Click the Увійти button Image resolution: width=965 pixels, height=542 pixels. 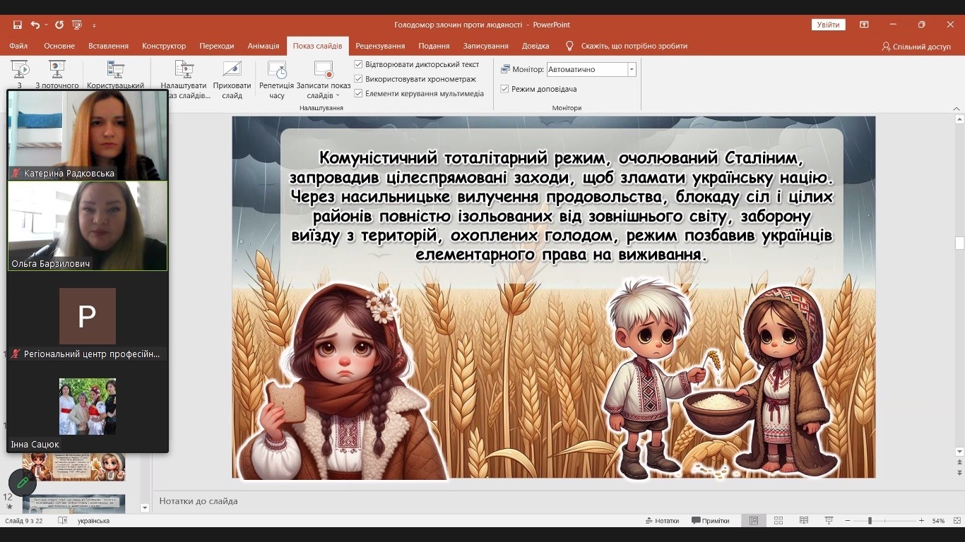click(827, 23)
